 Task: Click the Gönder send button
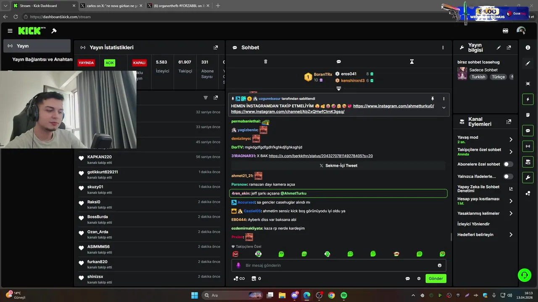click(x=435, y=279)
